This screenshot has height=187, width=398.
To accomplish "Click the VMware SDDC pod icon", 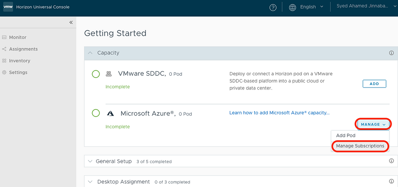I will click(x=109, y=74).
